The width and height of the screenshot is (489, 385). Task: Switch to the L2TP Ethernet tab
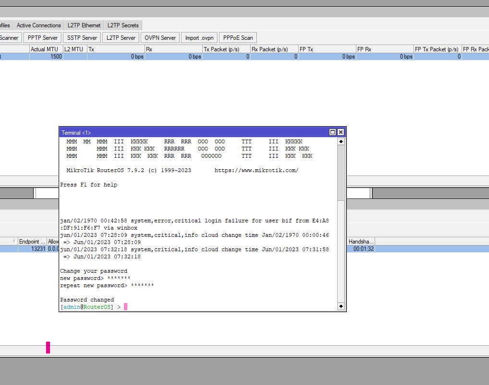[84, 25]
